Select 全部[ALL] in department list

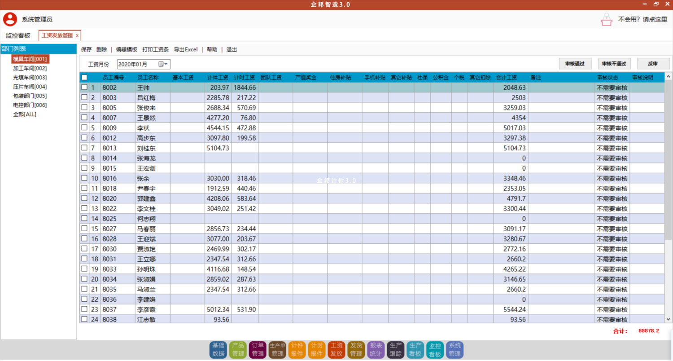25,114
